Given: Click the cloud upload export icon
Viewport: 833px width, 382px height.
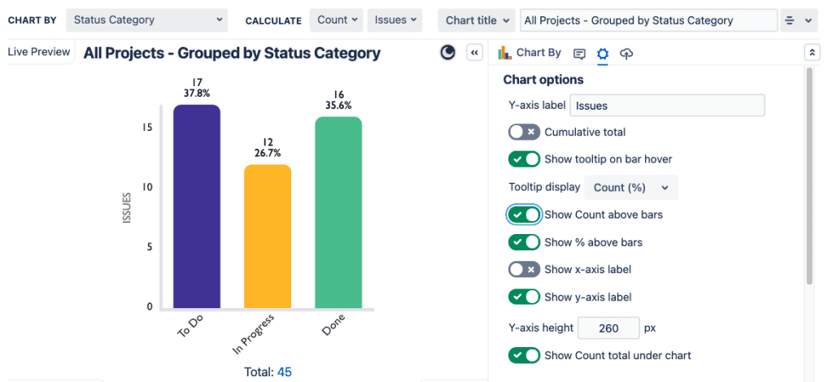Looking at the screenshot, I should click(x=626, y=54).
